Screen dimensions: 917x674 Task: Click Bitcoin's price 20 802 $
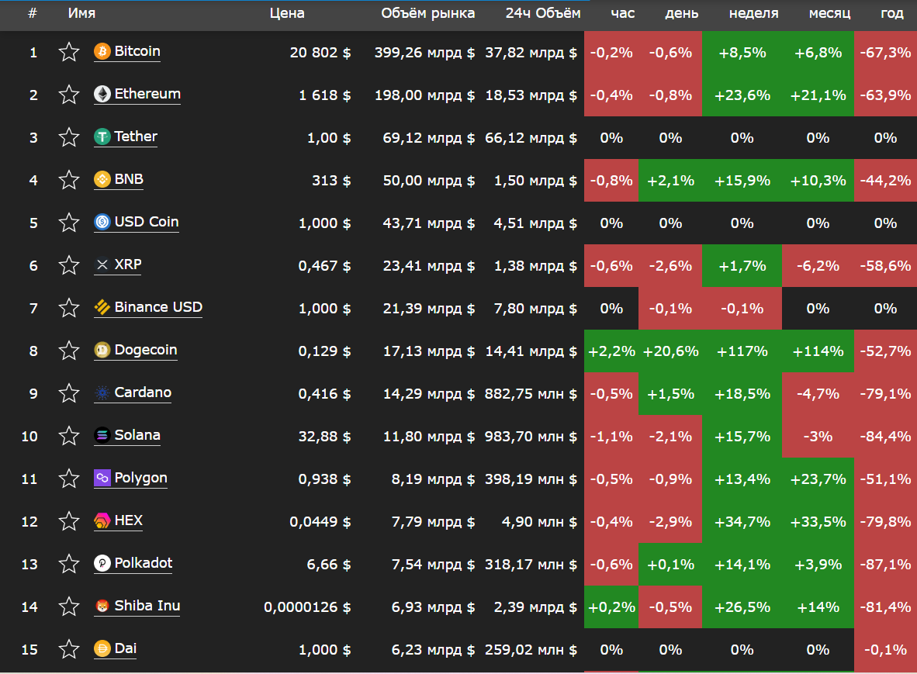click(320, 53)
